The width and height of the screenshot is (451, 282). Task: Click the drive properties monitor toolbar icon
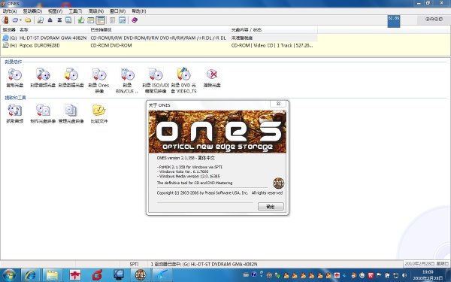click(x=68, y=20)
